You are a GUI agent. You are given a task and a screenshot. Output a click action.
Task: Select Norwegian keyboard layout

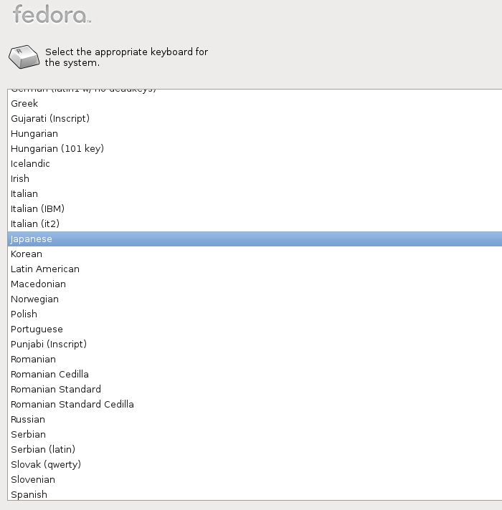point(255,299)
